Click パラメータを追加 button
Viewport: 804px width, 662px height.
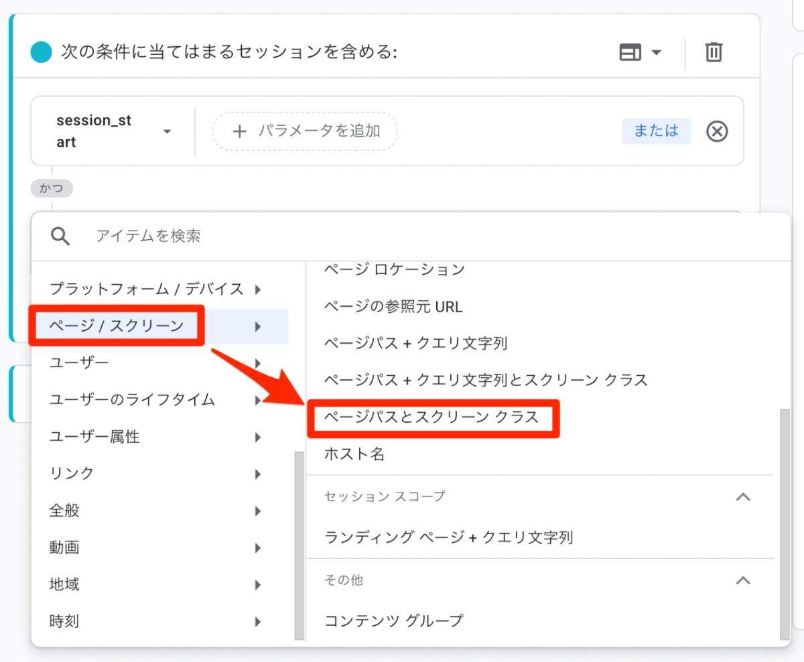(305, 131)
